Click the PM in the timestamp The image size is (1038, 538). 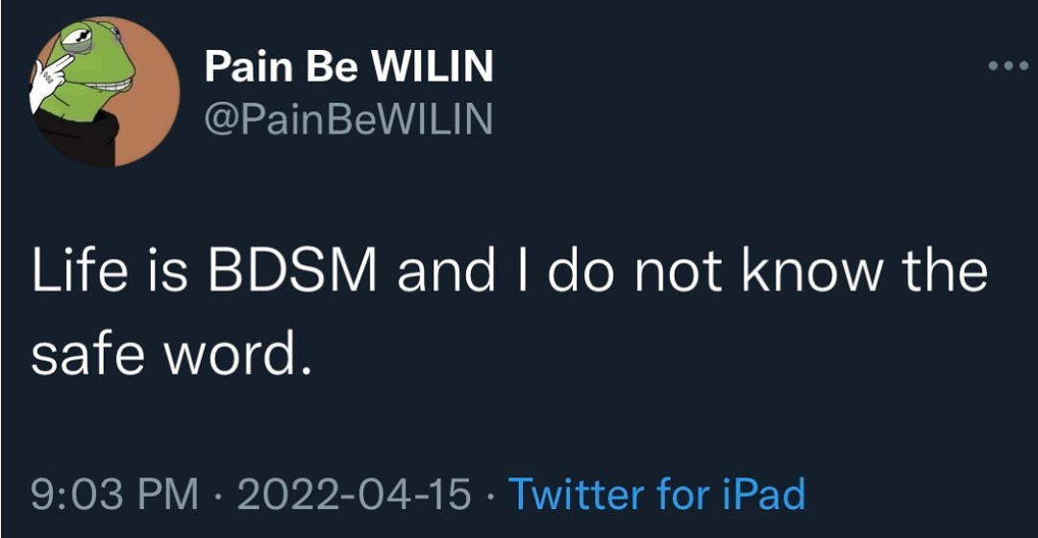(x=170, y=495)
